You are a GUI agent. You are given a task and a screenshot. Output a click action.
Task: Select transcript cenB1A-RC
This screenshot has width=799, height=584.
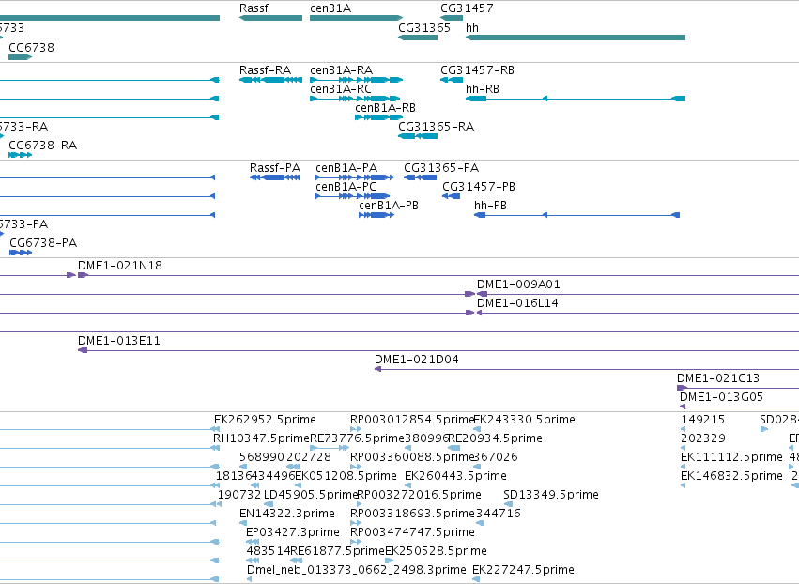click(355, 99)
